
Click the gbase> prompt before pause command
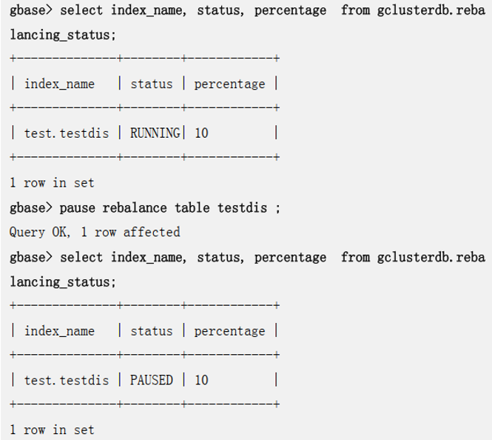coord(30,207)
